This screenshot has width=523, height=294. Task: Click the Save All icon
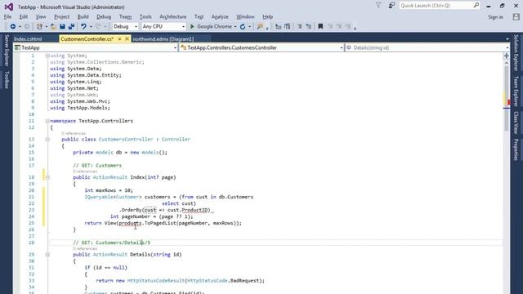[71, 27]
